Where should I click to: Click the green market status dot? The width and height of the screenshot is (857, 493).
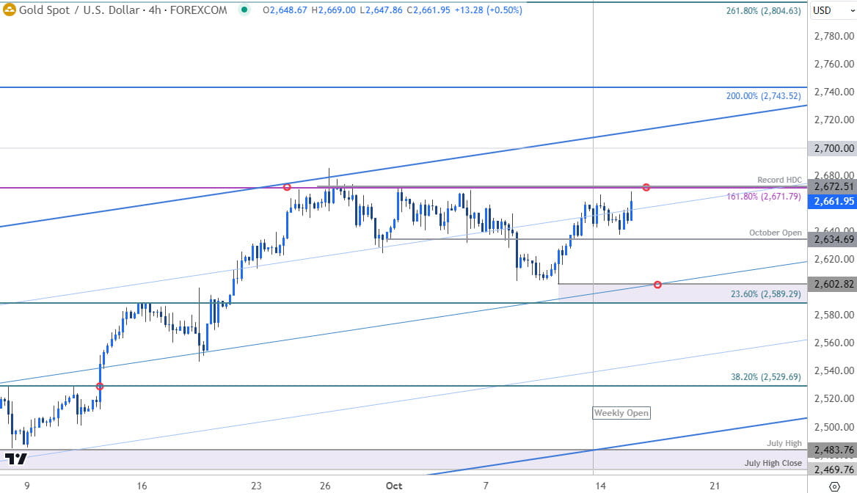click(x=242, y=10)
